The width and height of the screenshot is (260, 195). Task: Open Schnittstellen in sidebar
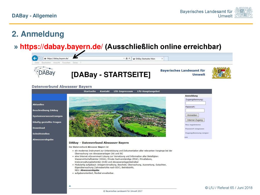coord(41,134)
